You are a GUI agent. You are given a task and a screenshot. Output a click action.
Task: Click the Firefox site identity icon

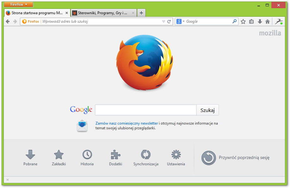click(31, 21)
